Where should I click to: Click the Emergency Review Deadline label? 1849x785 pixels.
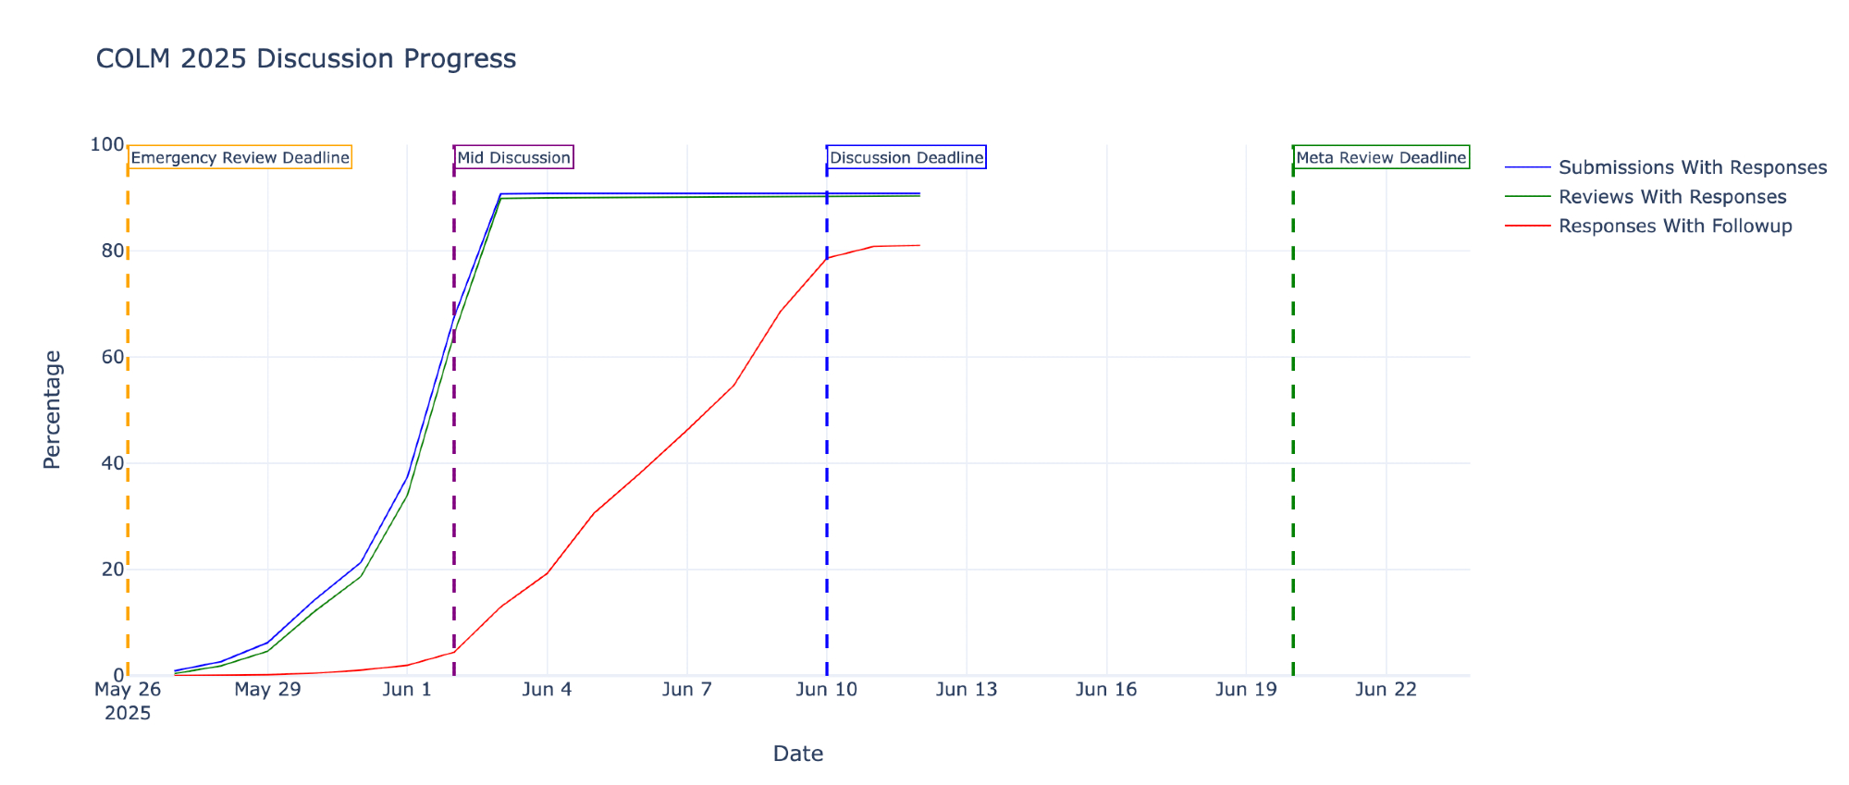tap(240, 157)
